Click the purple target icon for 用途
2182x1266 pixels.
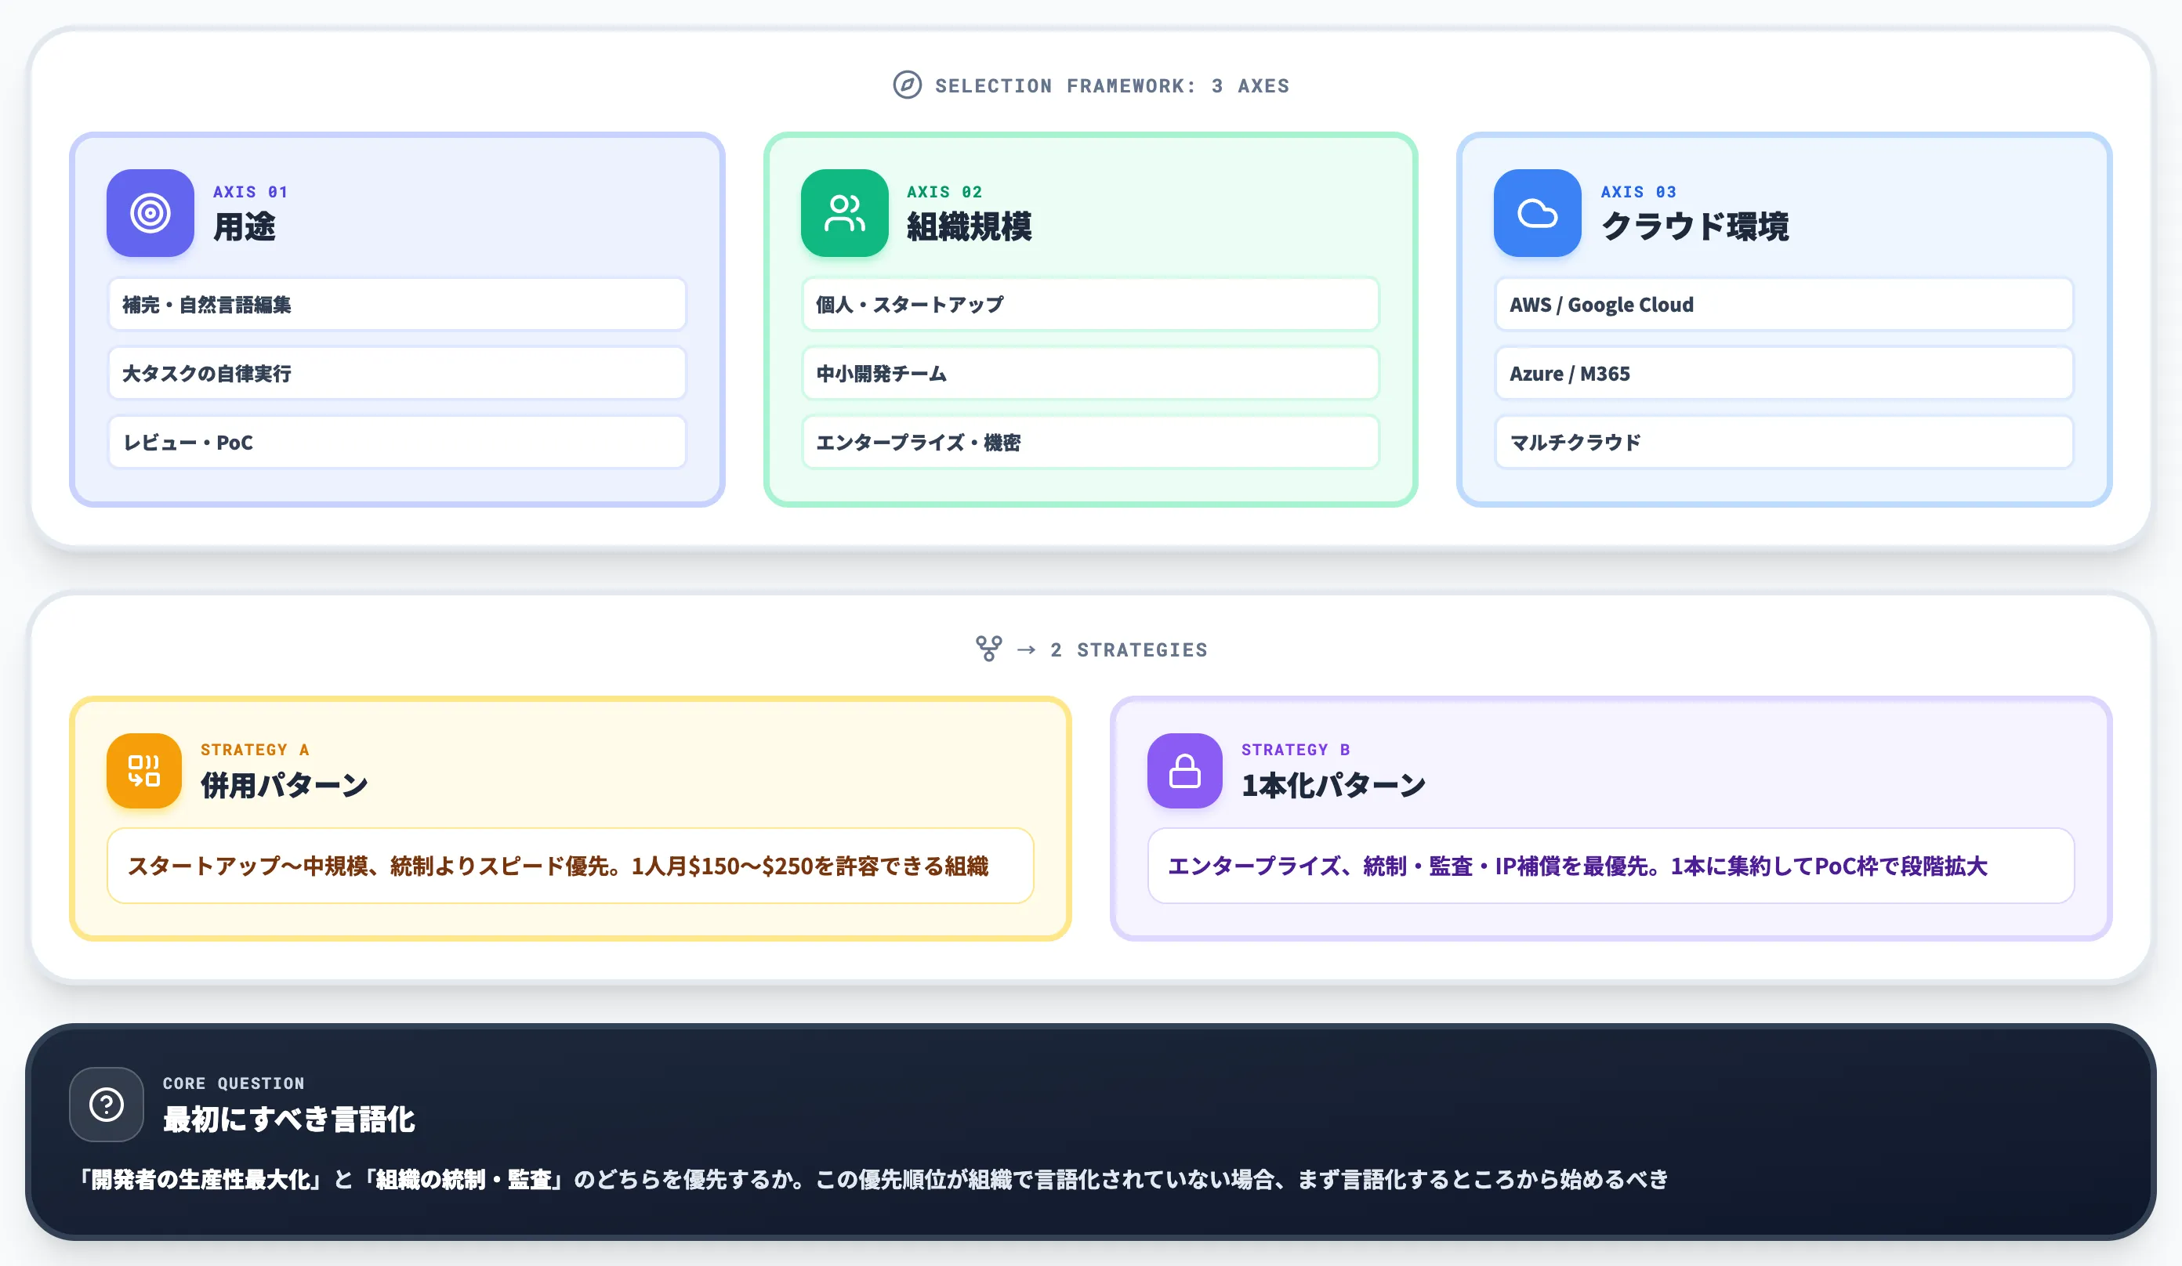tap(150, 213)
